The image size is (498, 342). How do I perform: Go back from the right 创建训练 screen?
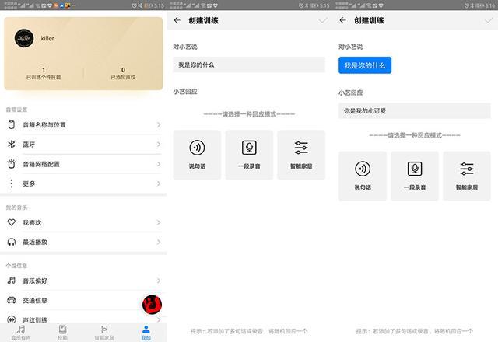tap(342, 20)
